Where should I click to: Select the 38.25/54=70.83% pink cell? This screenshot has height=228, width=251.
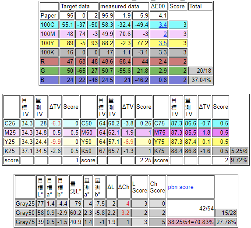191,222
